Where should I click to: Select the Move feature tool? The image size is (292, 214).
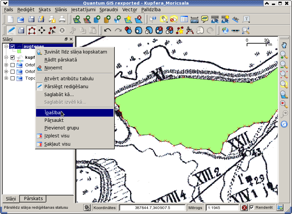[42, 30]
